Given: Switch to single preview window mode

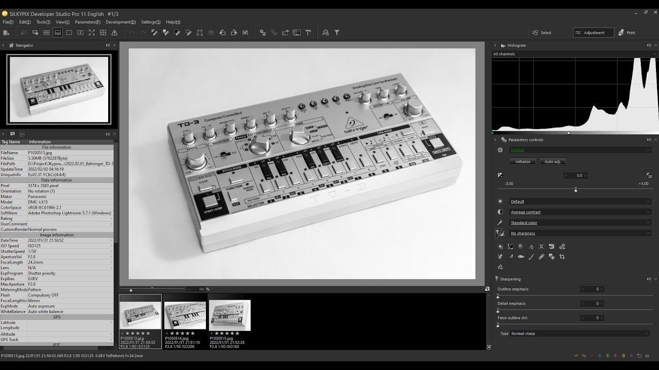Looking at the screenshot, I should [69, 32].
